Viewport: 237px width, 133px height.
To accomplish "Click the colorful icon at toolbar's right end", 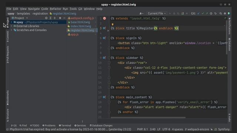I will pyautogui.click(x=229, y=13).
